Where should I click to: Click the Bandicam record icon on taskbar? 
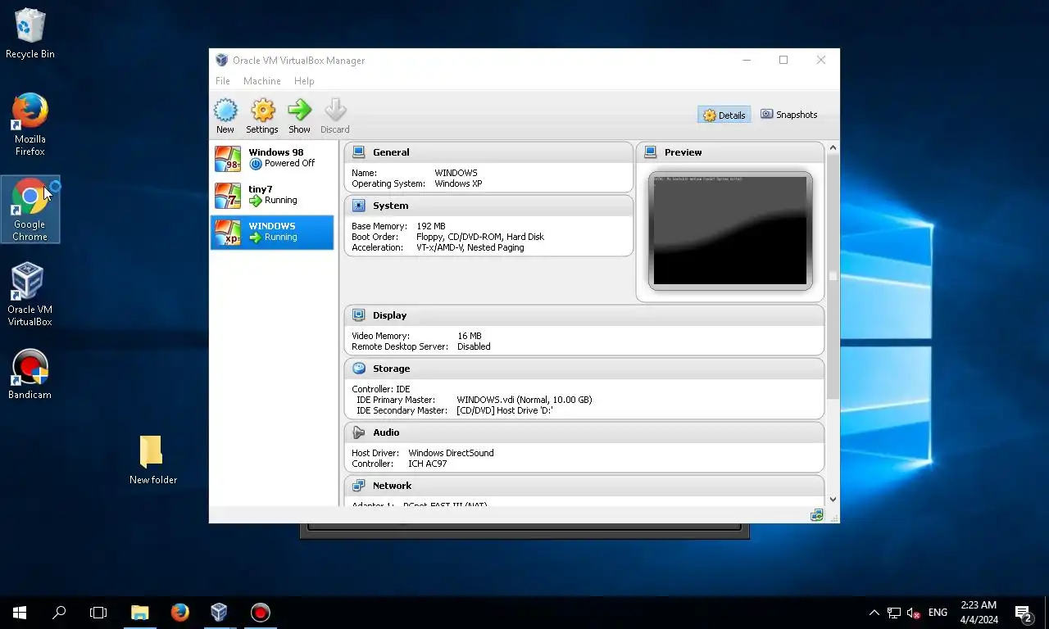point(261,612)
